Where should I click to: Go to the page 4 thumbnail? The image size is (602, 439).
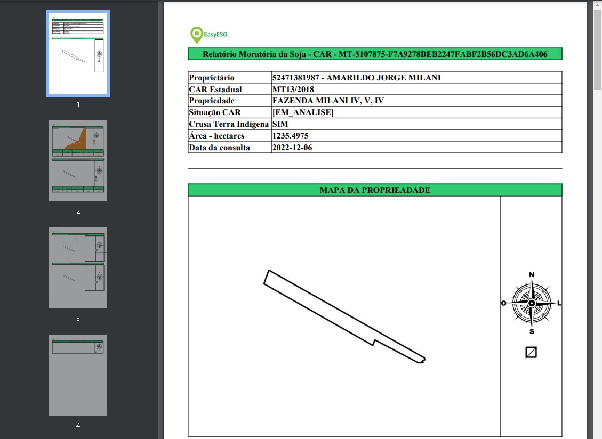78,375
